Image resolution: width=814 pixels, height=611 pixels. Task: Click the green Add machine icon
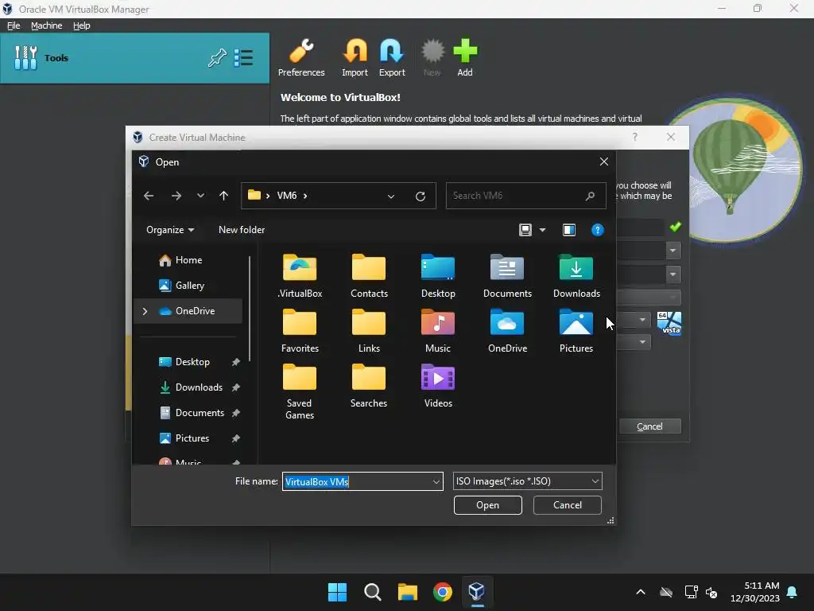point(464,58)
